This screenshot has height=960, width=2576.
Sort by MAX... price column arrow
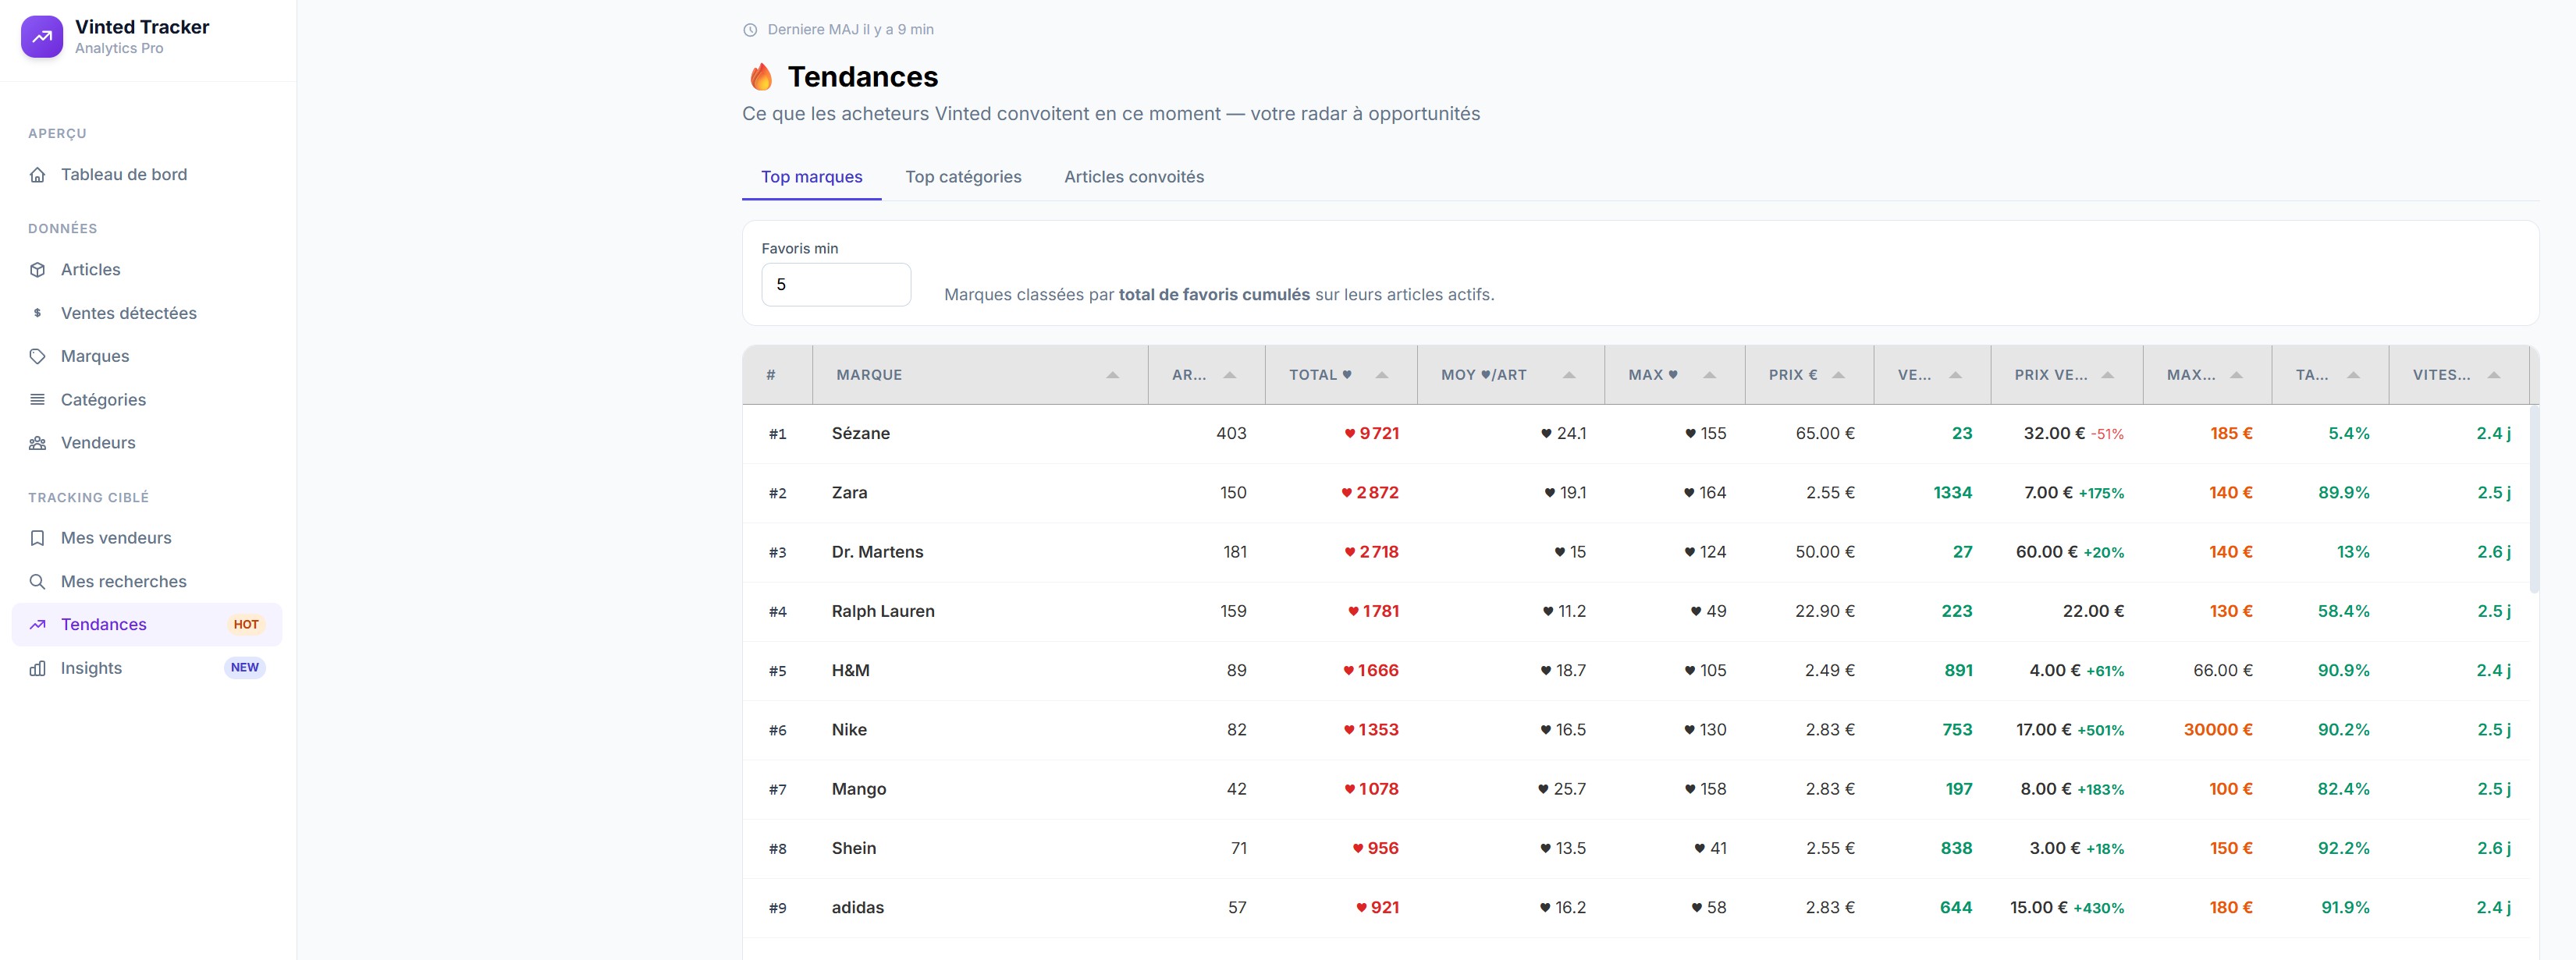(2237, 374)
